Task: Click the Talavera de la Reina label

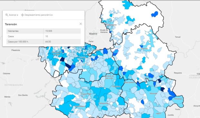Action: pyautogui.click(x=56, y=53)
